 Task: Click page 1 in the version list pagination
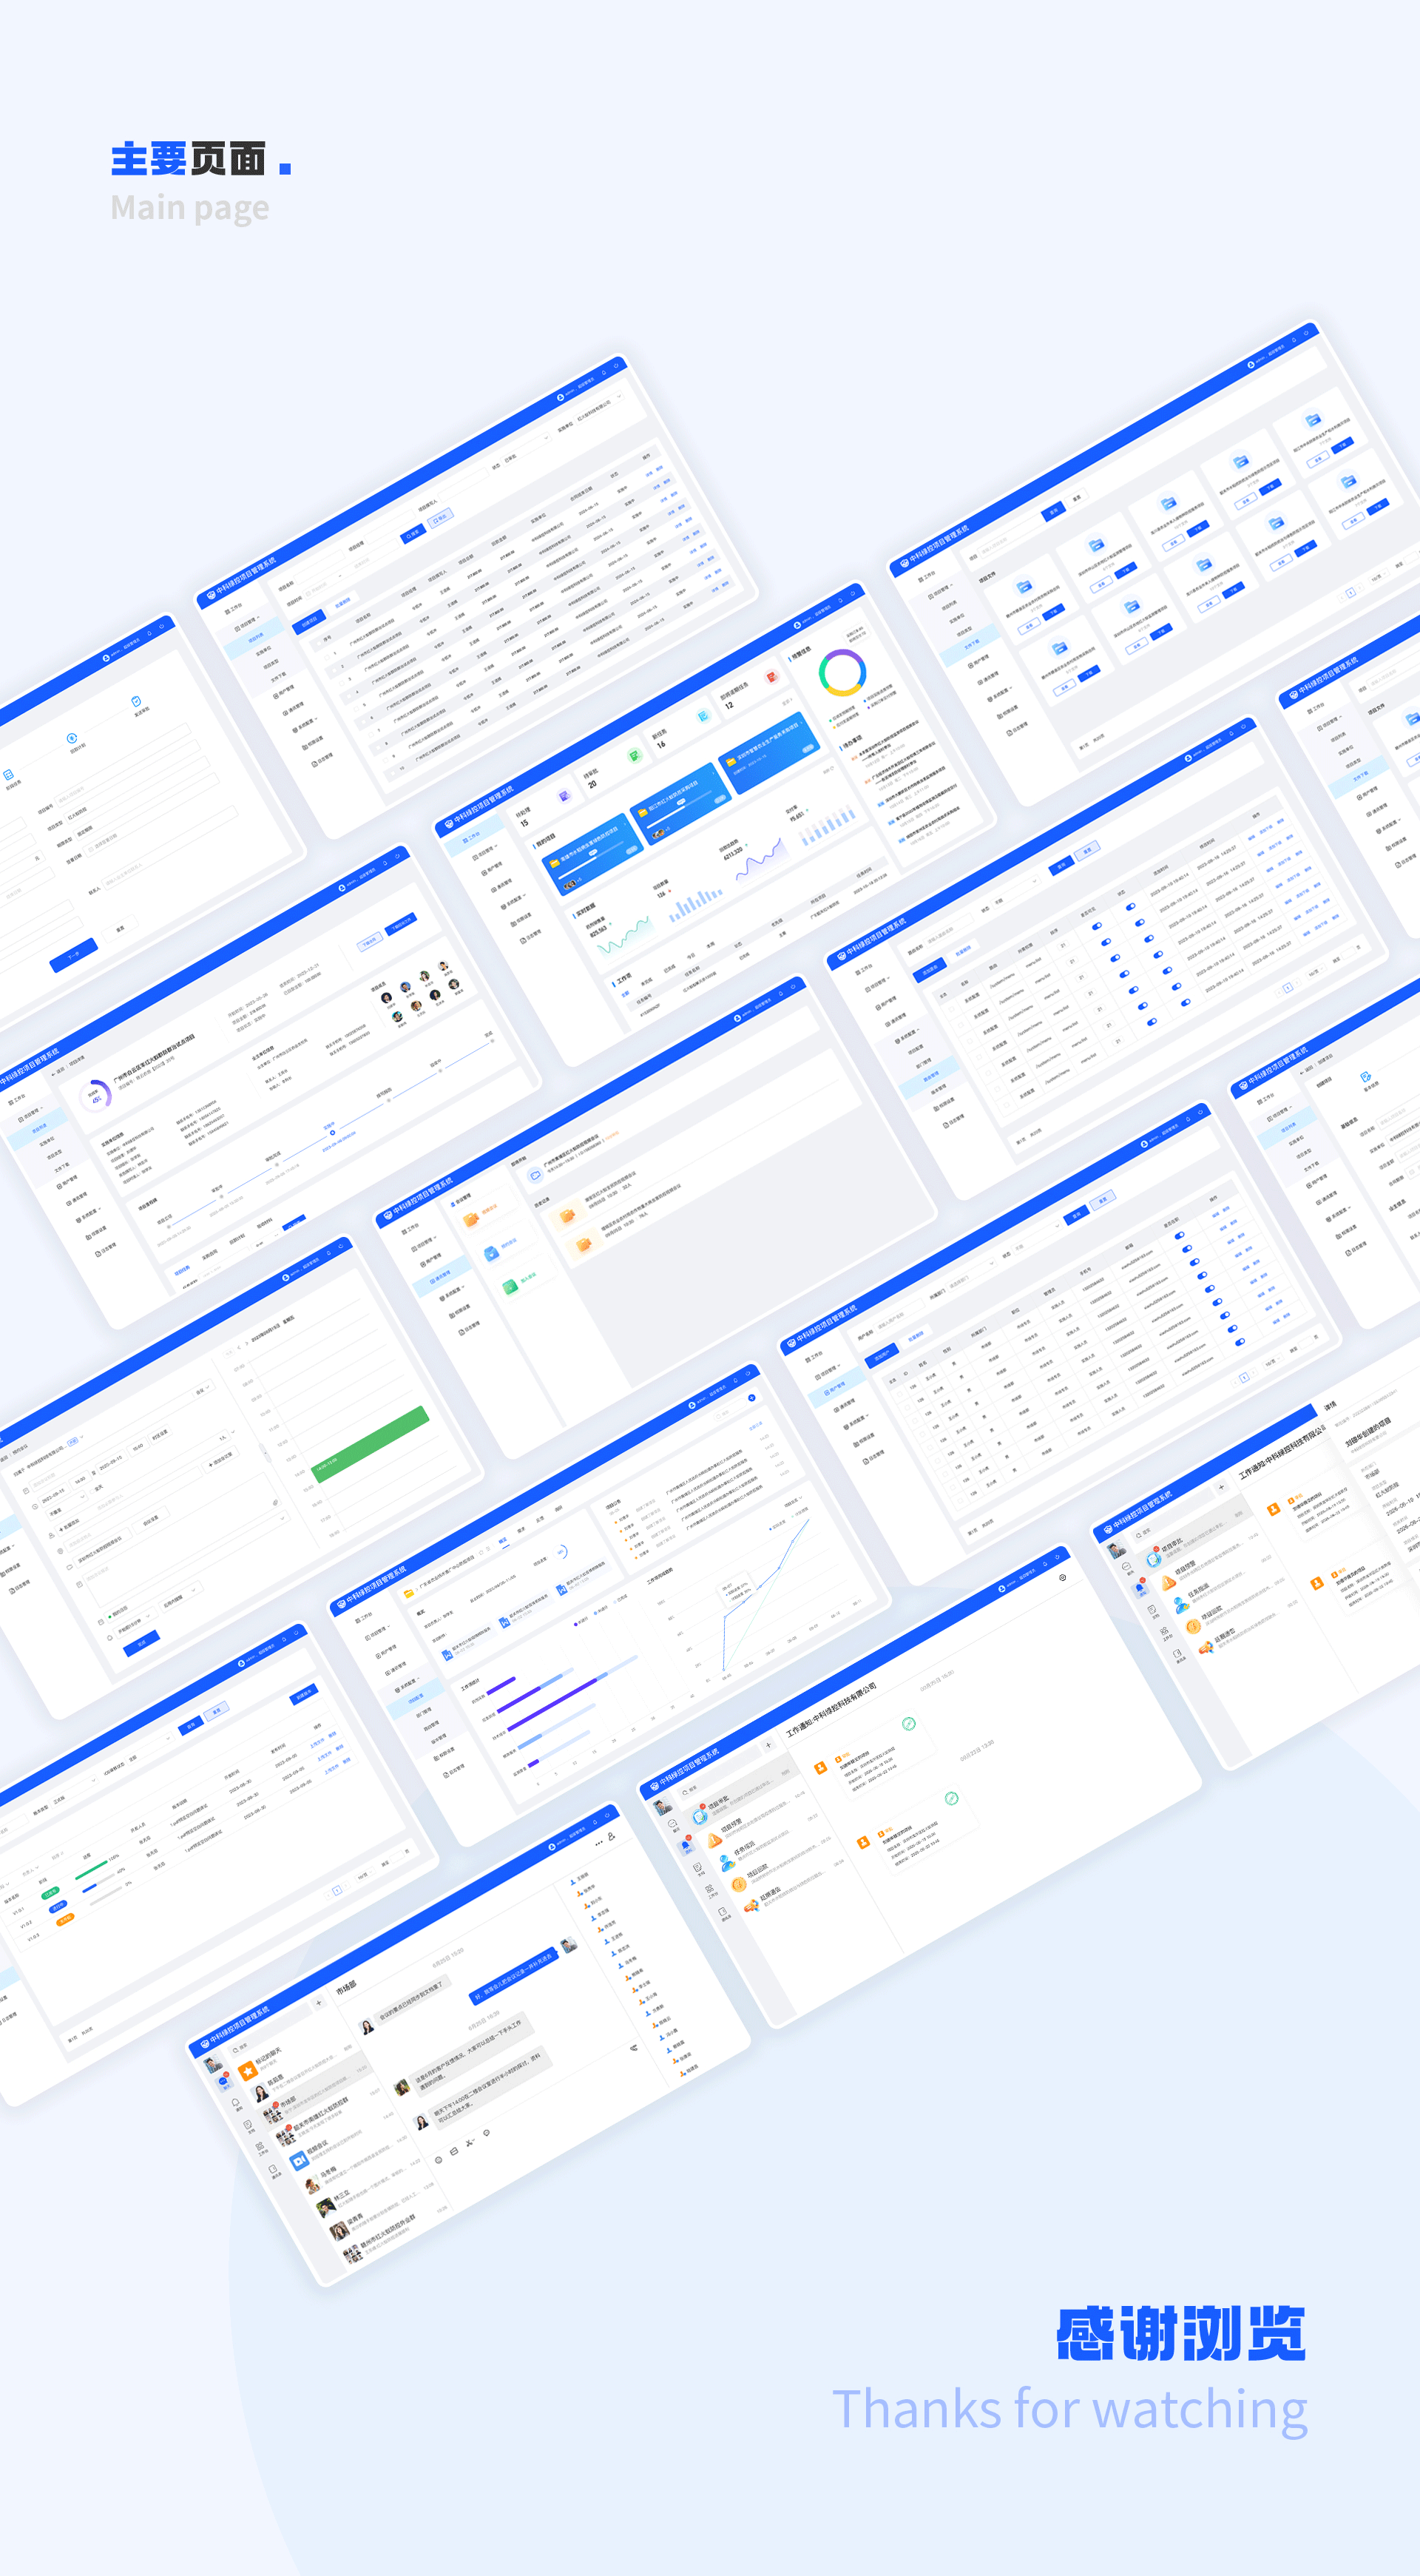point(337,1891)
